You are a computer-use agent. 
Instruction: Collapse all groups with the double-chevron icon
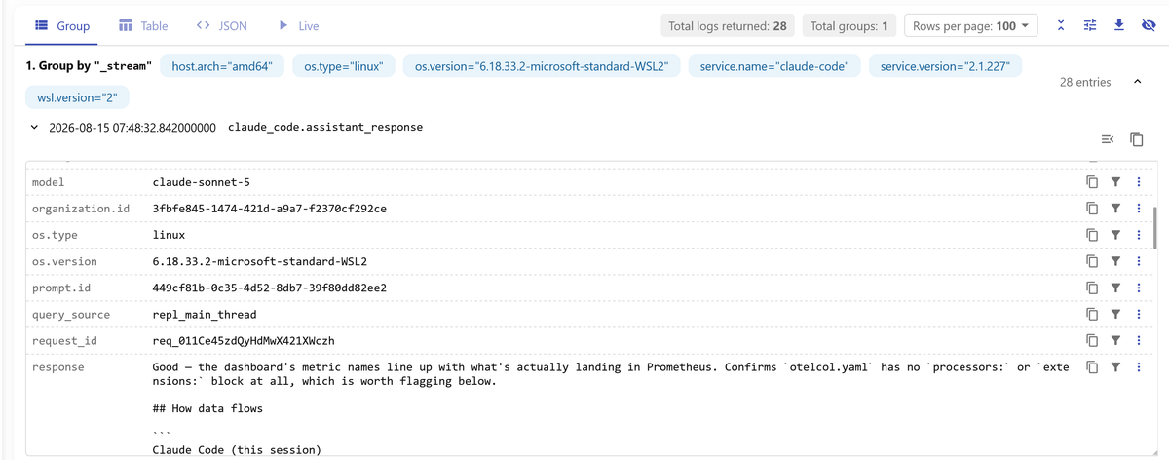pyautogui.click(x=1062, y=26)
